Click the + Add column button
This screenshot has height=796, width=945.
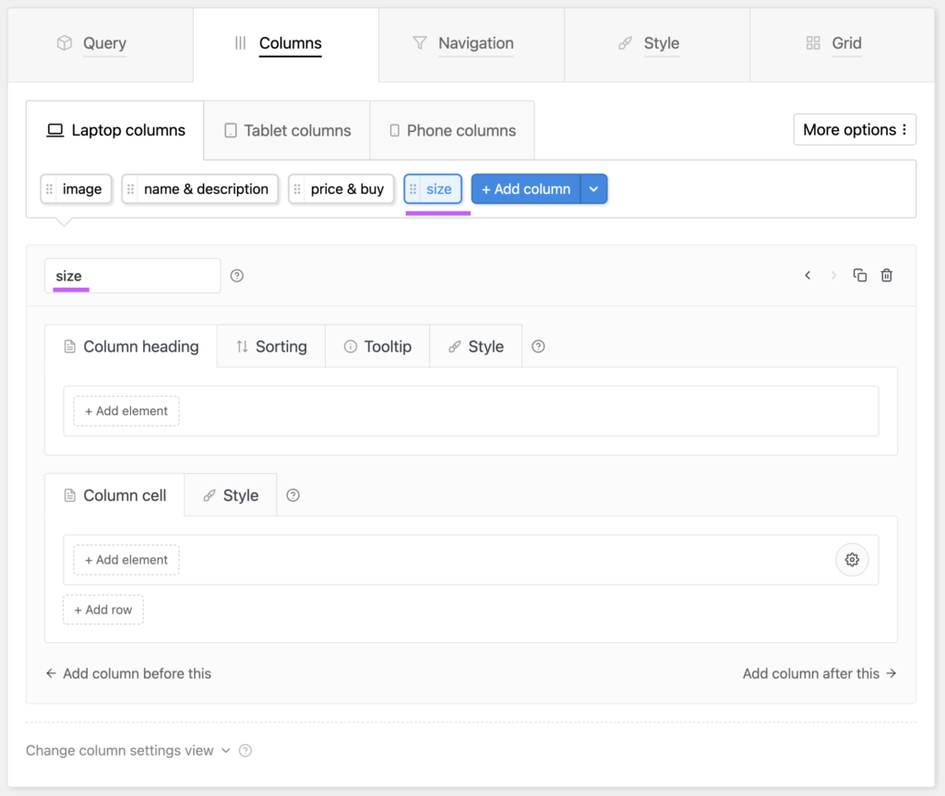tap(525, 189)
